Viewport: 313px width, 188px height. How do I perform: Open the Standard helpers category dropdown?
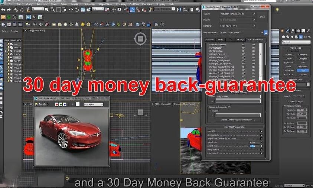296,42
